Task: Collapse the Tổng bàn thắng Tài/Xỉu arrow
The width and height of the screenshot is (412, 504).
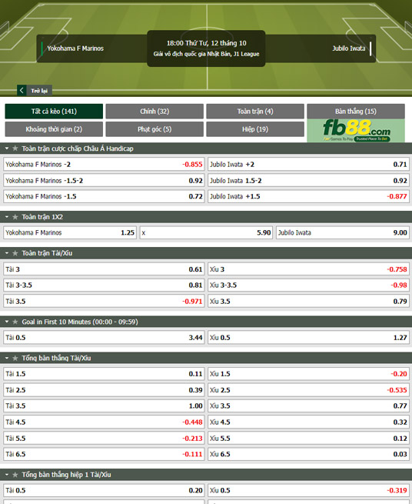Action: click(x=7, y=358)
